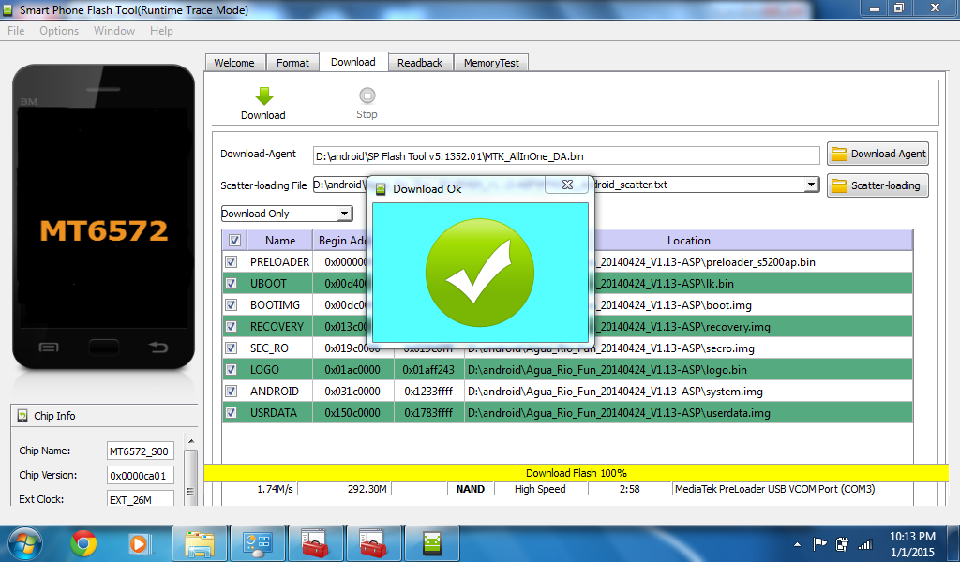Click the NAND status bar entry
The width and height of the screenshot is (960, 562).
(471, 489)
